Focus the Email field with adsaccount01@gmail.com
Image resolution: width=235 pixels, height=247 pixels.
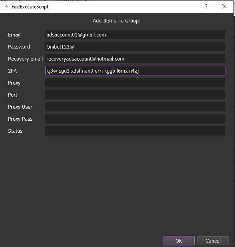click(x=135, y=34)
